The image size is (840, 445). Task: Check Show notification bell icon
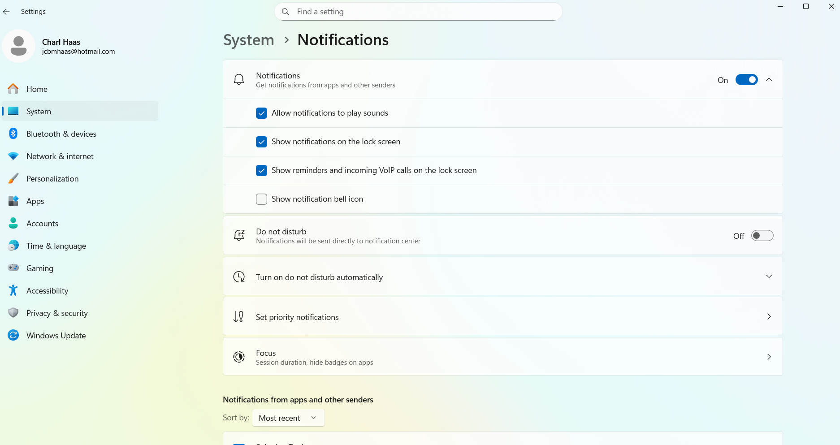(261, 199)
